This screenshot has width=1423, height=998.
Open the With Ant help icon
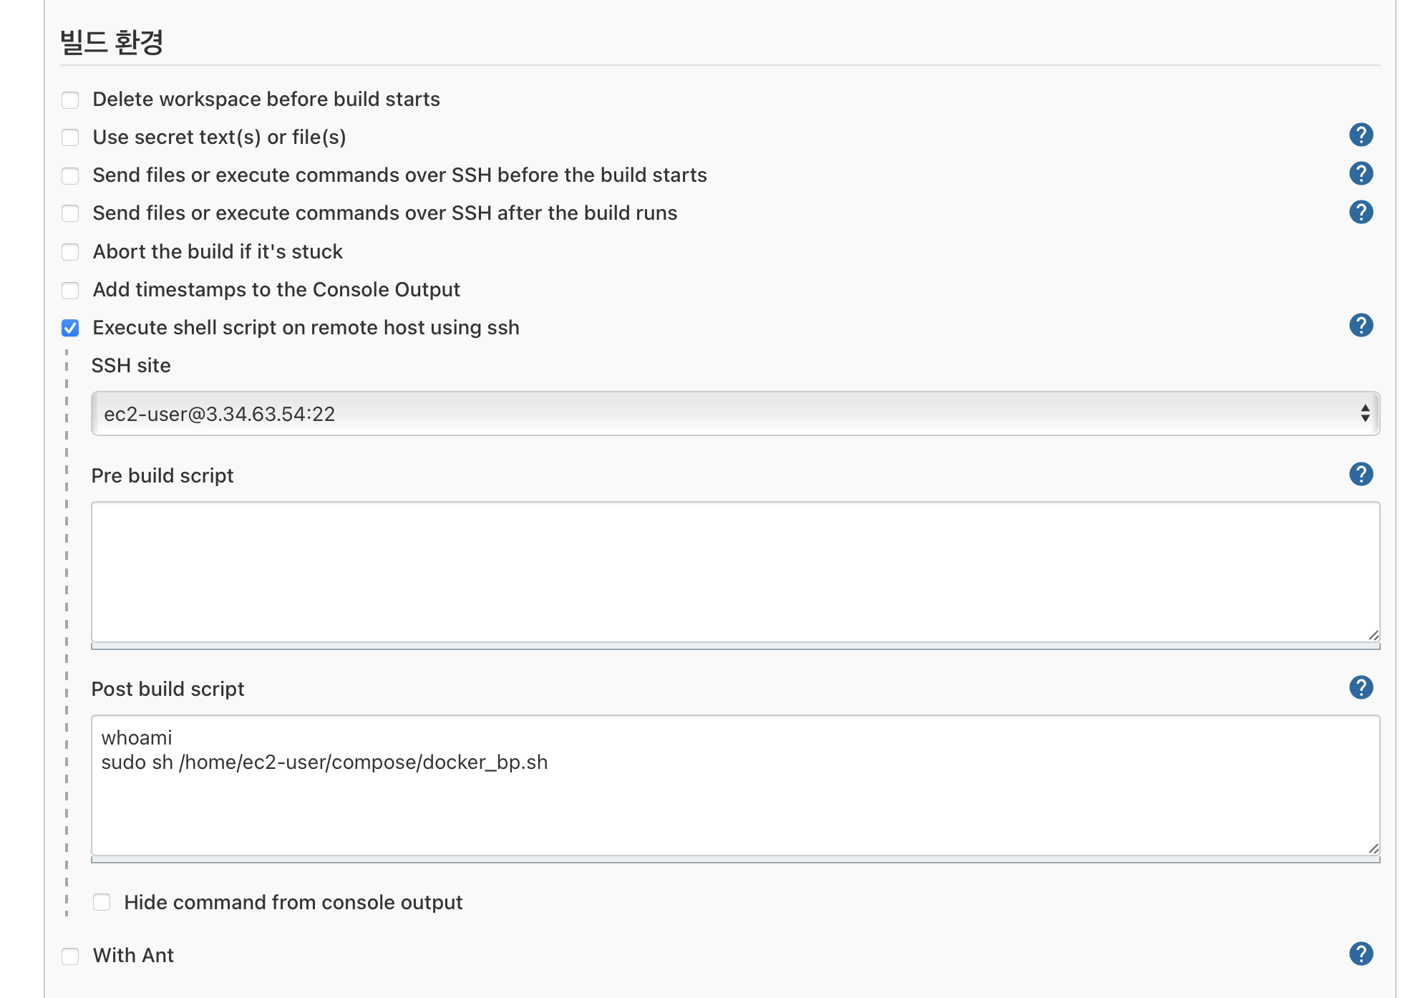tap(1361, 954)
